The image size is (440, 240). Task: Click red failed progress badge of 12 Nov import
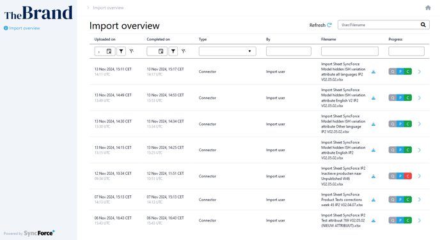[408, 176]
